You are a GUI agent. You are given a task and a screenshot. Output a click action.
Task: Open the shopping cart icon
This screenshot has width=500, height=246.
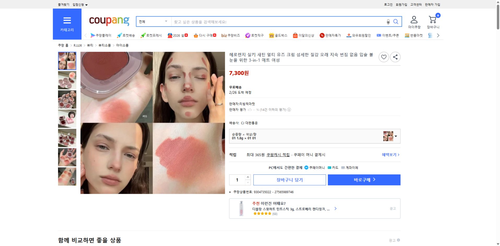[x=432, y=20]
